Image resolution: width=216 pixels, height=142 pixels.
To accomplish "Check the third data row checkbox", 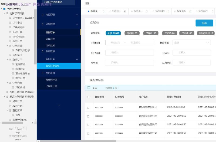I will click(x=89, y=125).
